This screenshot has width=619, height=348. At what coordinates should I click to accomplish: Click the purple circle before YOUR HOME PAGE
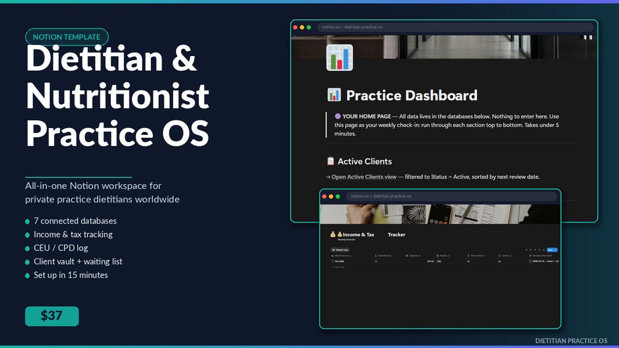(338, 116)
